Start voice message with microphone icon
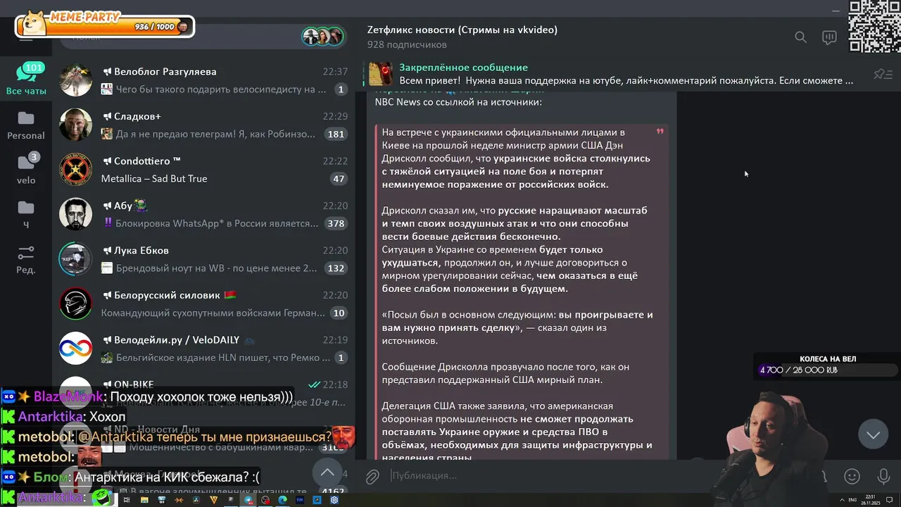 [883, 477]
